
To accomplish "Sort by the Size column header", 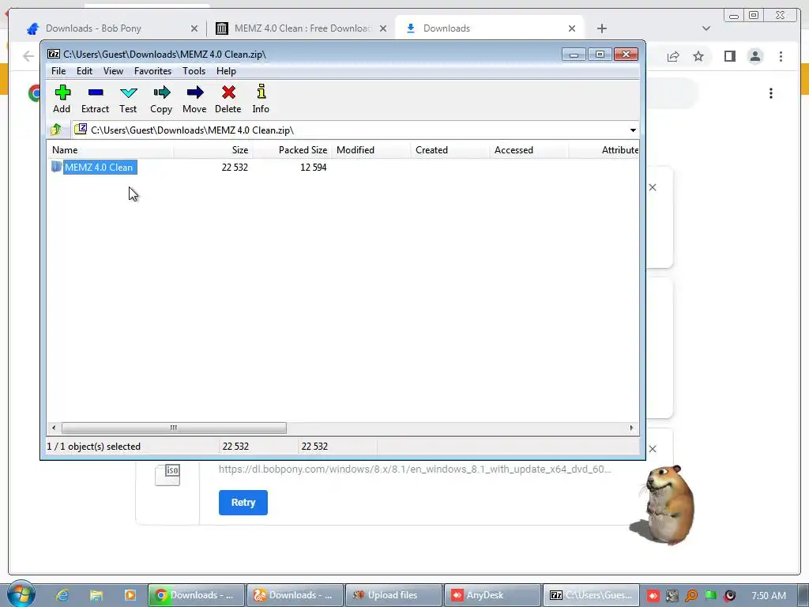I will click(x=213, y=150).
